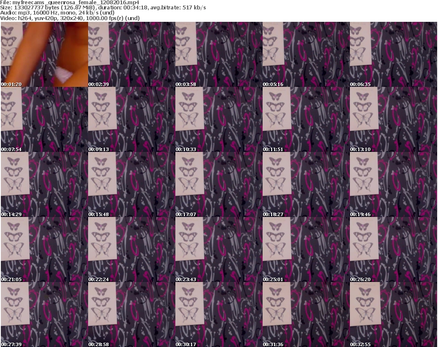The height and width of the screenshot is (347, 438).
Task: Open the thumbnail at 00:25:01
Action: click(306, 249)
